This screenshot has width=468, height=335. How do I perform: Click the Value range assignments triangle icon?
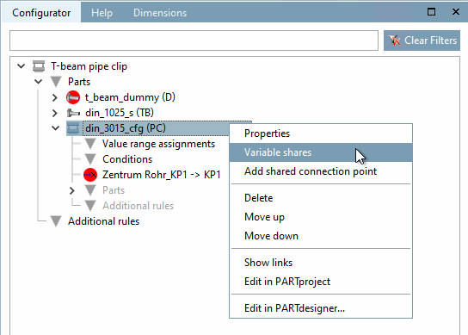coord(90,144)
